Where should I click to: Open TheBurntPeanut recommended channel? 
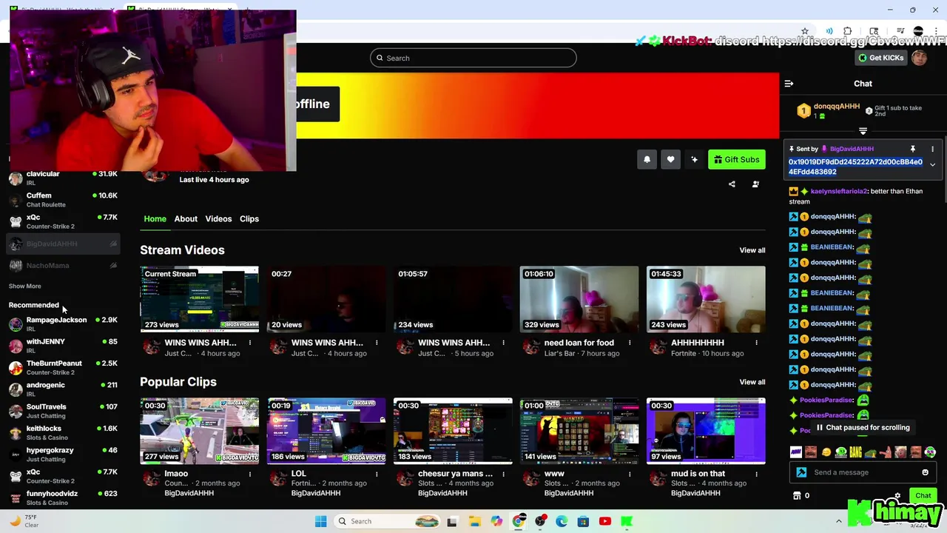click(x=63, y=367)
